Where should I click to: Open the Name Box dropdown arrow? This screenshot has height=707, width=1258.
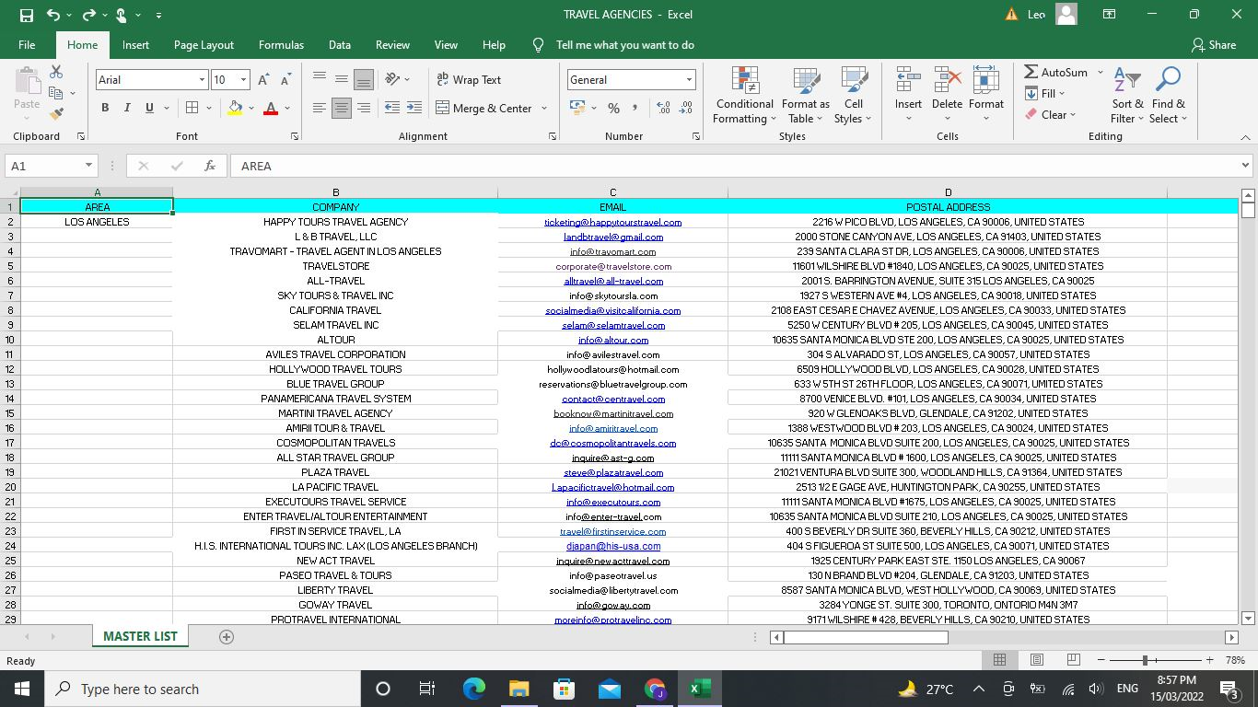point(88,166)
